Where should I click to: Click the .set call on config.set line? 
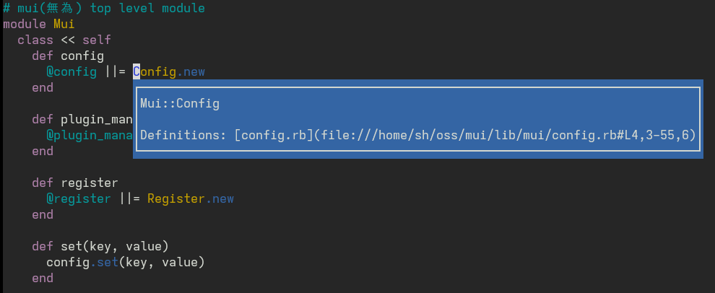pos(104,262)
